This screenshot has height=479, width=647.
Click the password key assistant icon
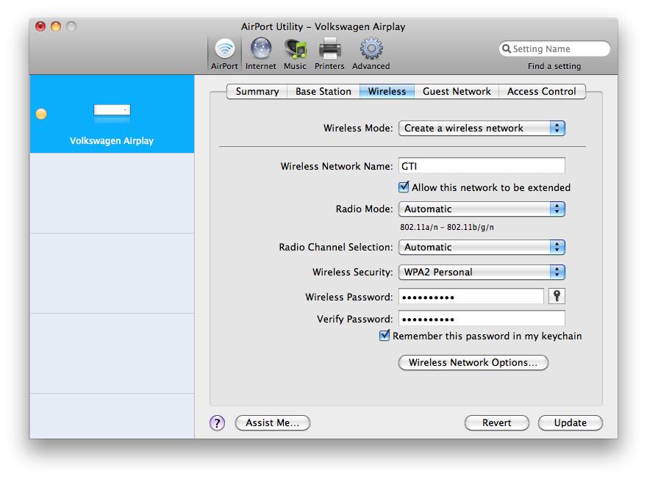[x=557, y=296]
